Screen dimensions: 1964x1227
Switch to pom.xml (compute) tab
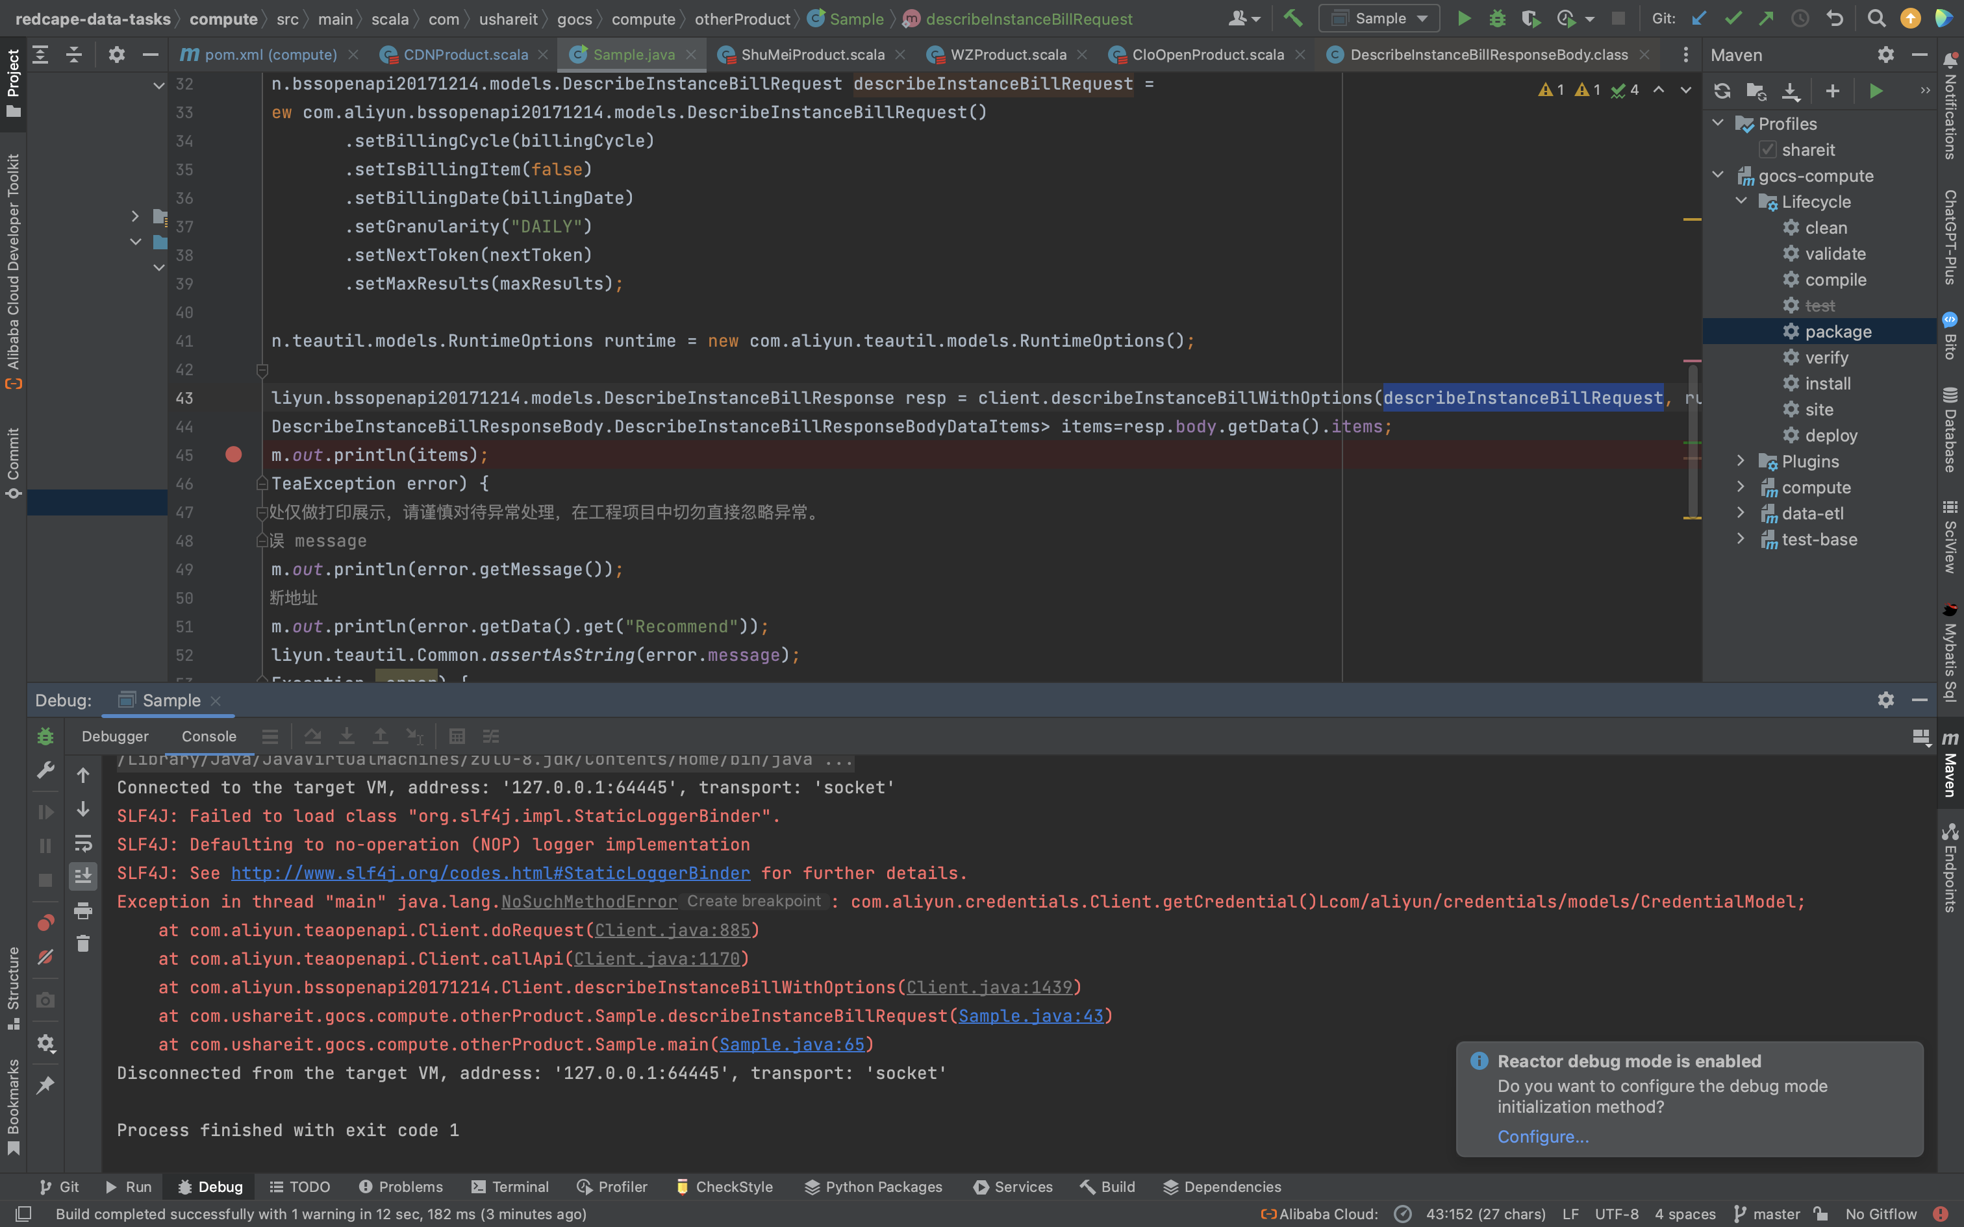(270, 55)
